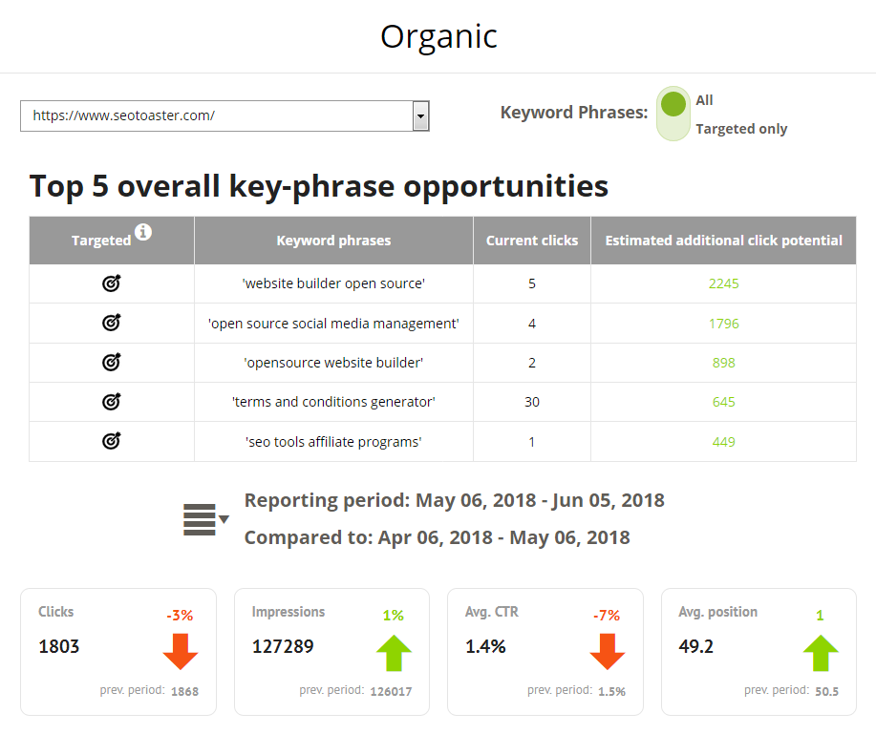Click target icon for 'open source social media management'
The image size is (876, 734).
[112, 323]
